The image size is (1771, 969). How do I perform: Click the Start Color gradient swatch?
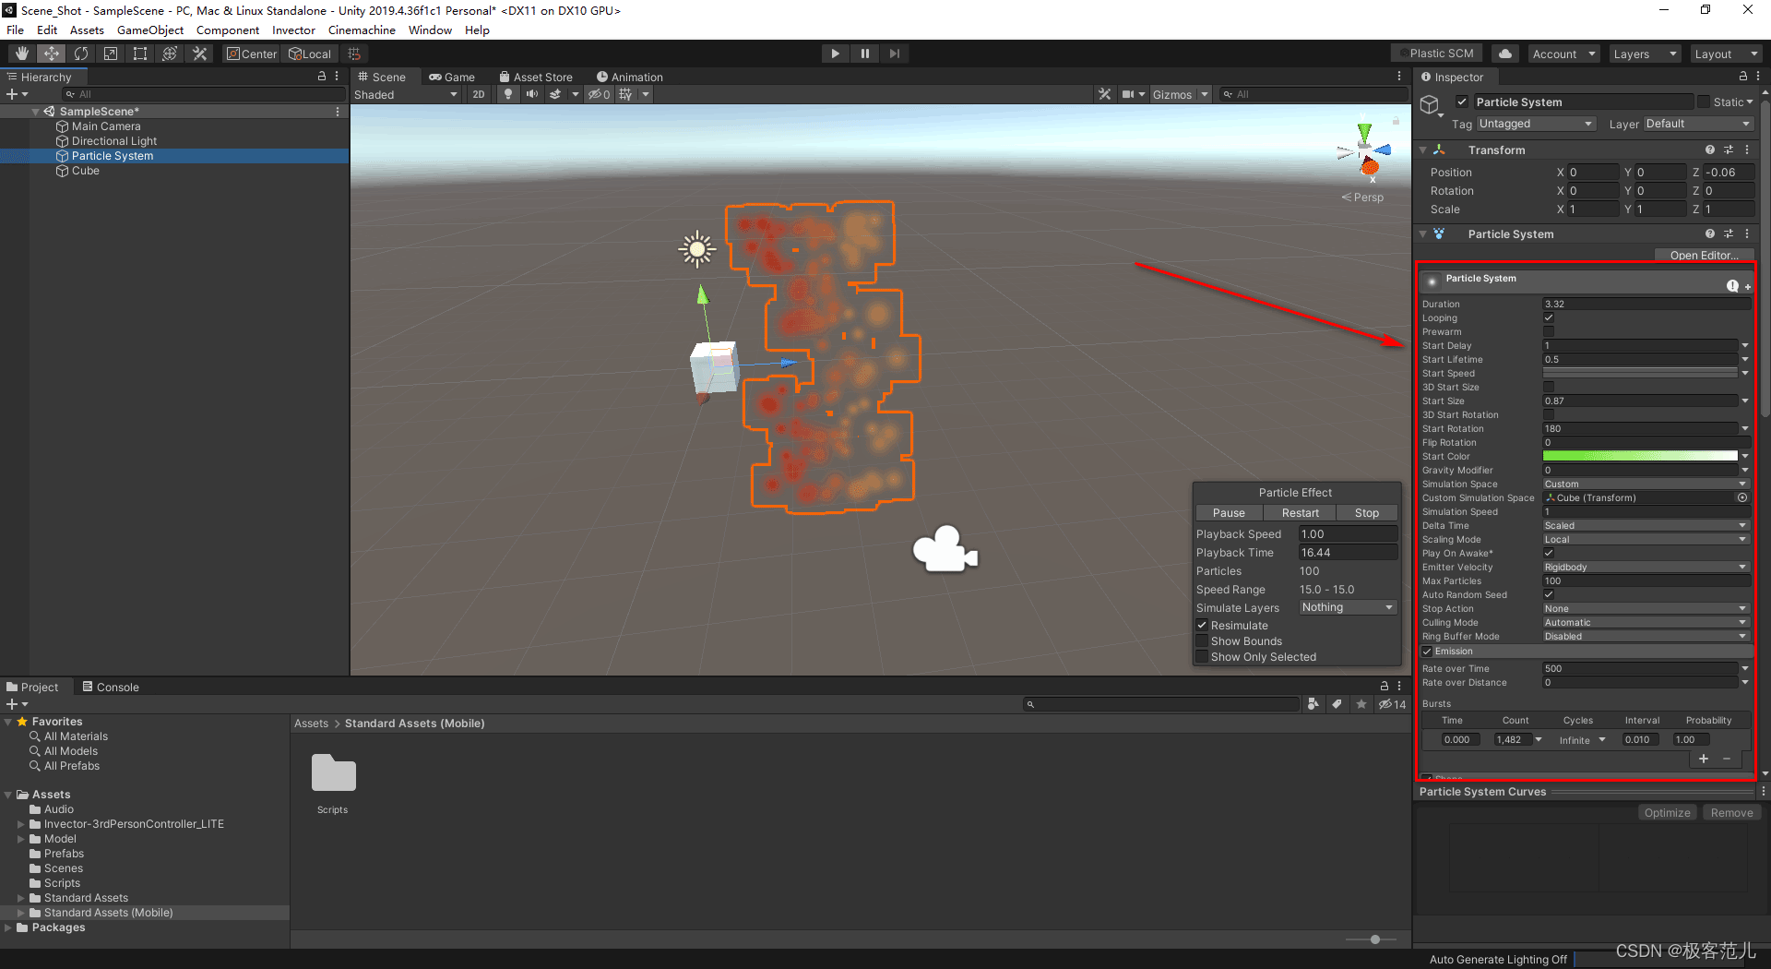1639,456
